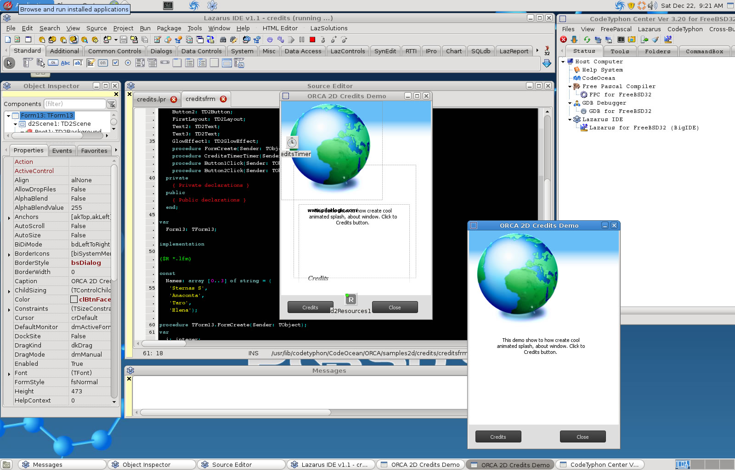
Task: Collapse the Free Pascal Compiler tree node
Action: pos(570,86)
